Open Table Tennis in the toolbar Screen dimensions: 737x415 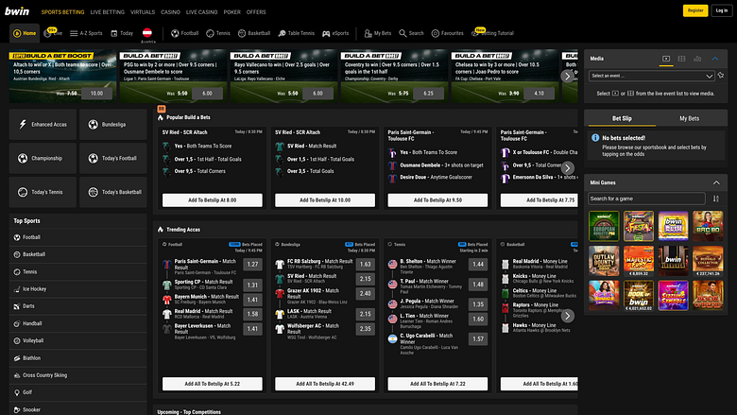click(296, 33)
